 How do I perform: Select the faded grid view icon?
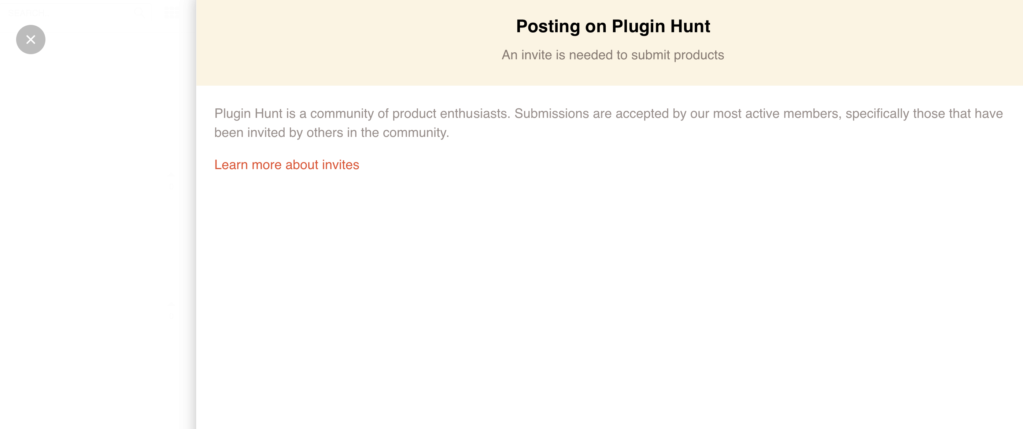coord(171,12)
